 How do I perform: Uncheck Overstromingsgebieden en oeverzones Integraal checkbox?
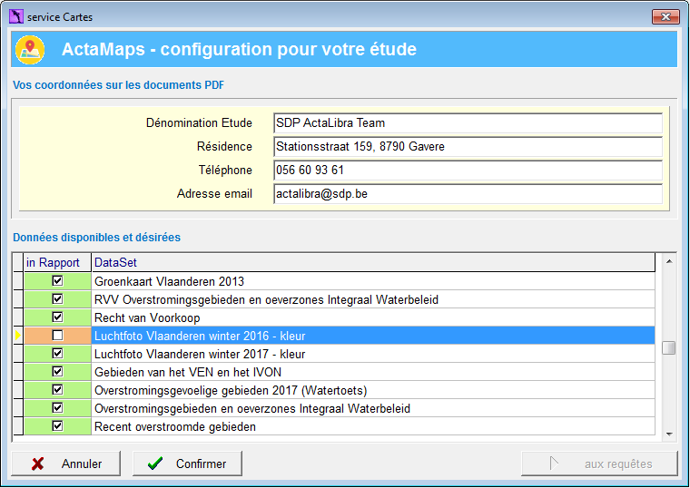pos(57,408)
